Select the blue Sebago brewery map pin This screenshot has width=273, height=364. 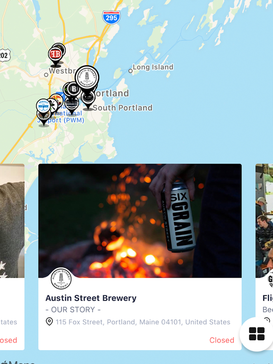click(43, 106)
